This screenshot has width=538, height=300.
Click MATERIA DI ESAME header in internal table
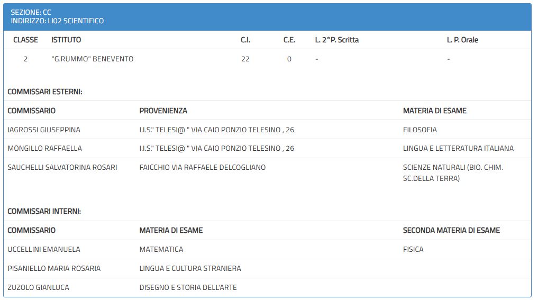(171, 230)
